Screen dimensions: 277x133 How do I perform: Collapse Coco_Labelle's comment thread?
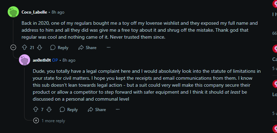(13, 47)
